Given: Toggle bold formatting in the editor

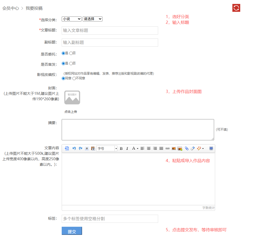Looking at the screenshot, I should [121, 148].
